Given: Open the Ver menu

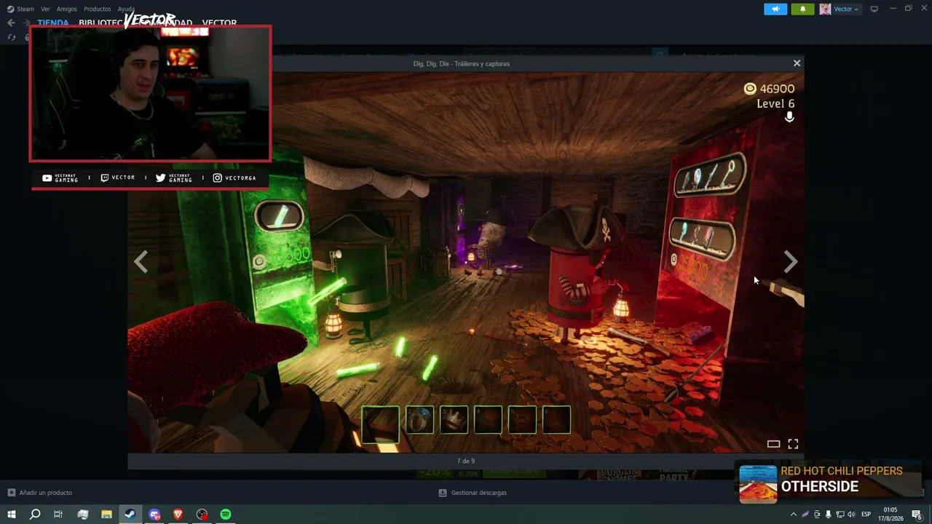Looking at the screenshot, I should click(45, 9).
